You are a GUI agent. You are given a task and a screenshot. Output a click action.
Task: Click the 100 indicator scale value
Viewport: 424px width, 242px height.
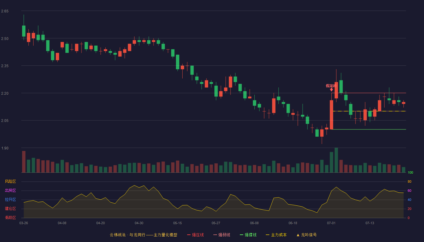click(x=410, y=172)
